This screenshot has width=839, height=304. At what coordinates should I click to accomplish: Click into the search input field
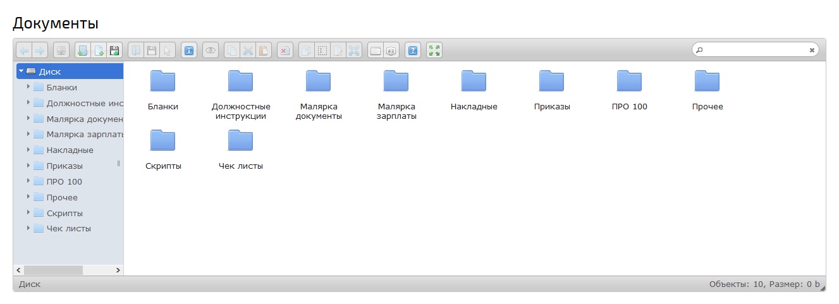click(x=756, y=49)
